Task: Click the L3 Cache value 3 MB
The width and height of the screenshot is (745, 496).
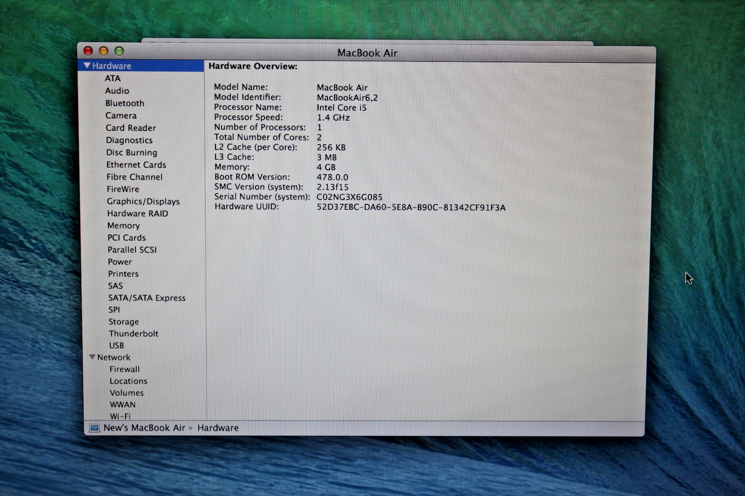Action: [x=326, y=157]
